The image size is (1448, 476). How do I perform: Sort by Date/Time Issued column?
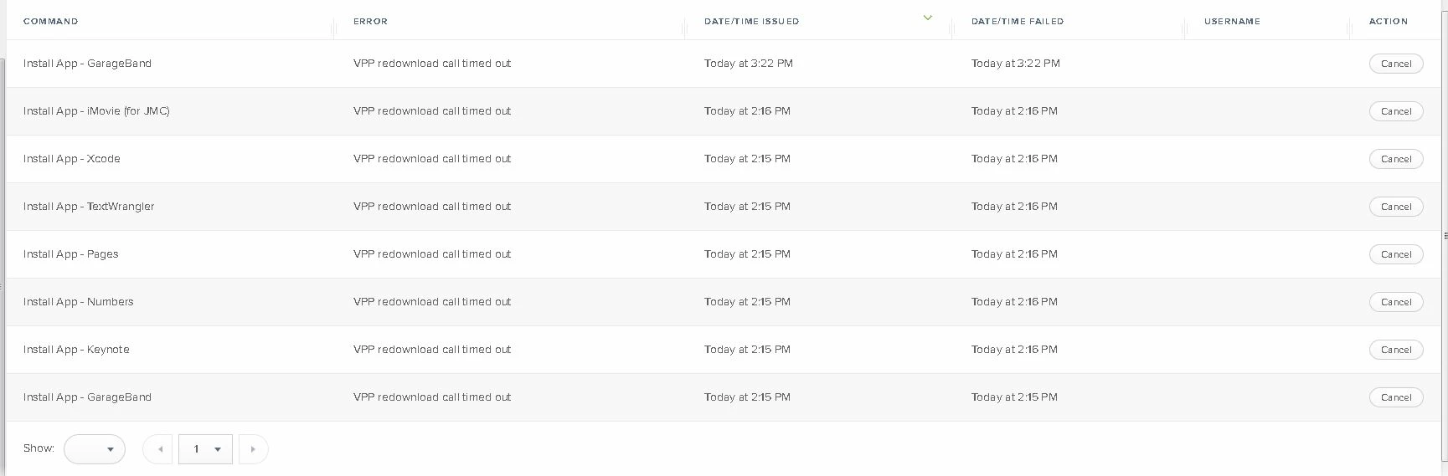751,22
